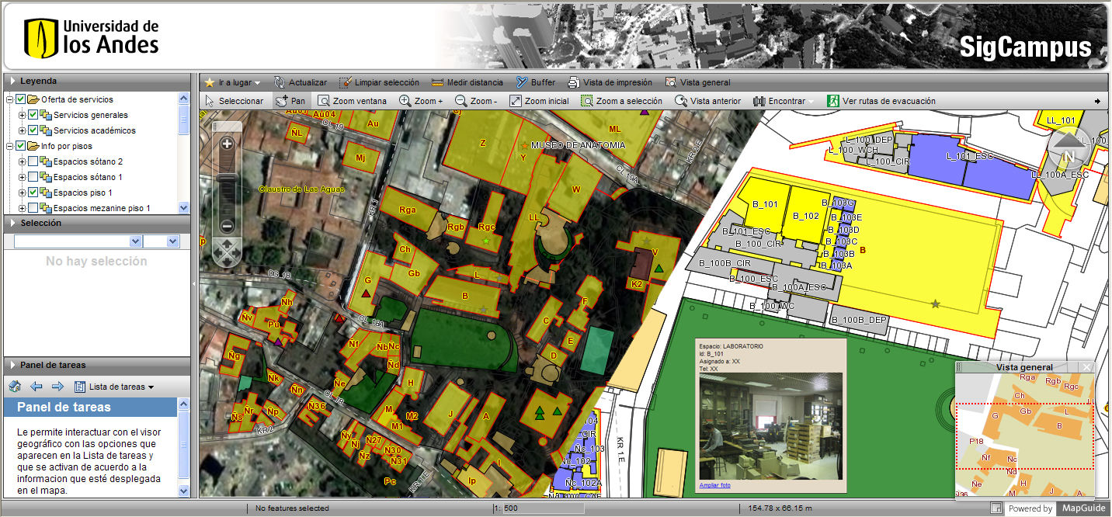1112x517 pixels.
Task: Disable Espacios piso 1 layer
Action: click(33, 193)
